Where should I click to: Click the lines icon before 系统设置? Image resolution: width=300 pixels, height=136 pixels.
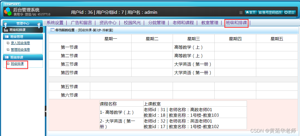point(45,23)
